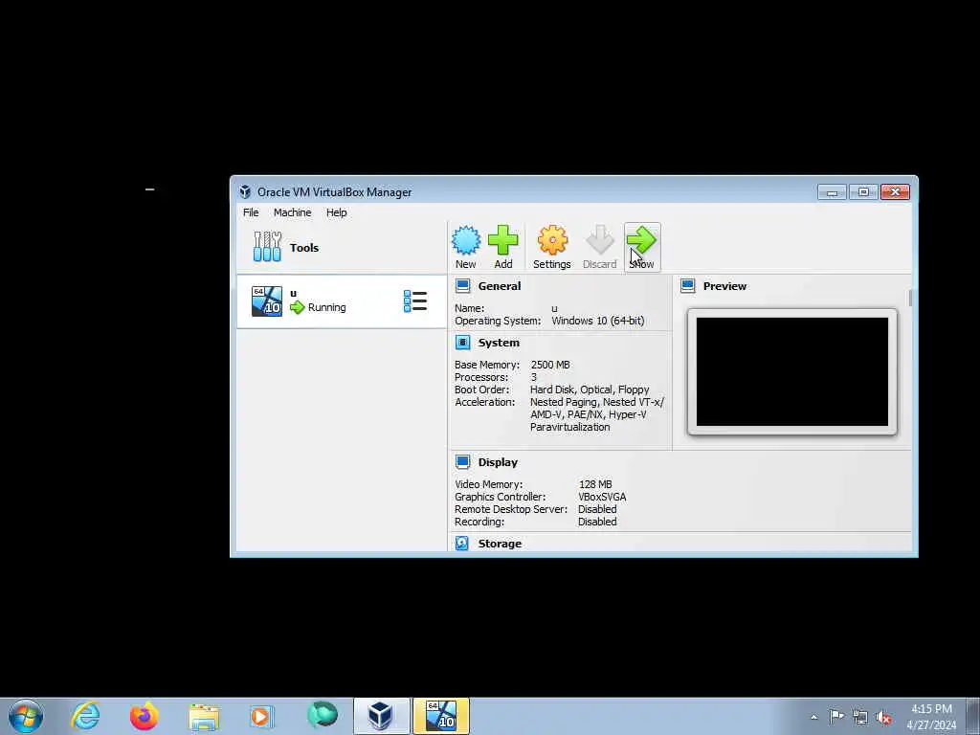Click the Preview section monitor icon
Viewport: 980px width, 735px height.
pos(687,286)
